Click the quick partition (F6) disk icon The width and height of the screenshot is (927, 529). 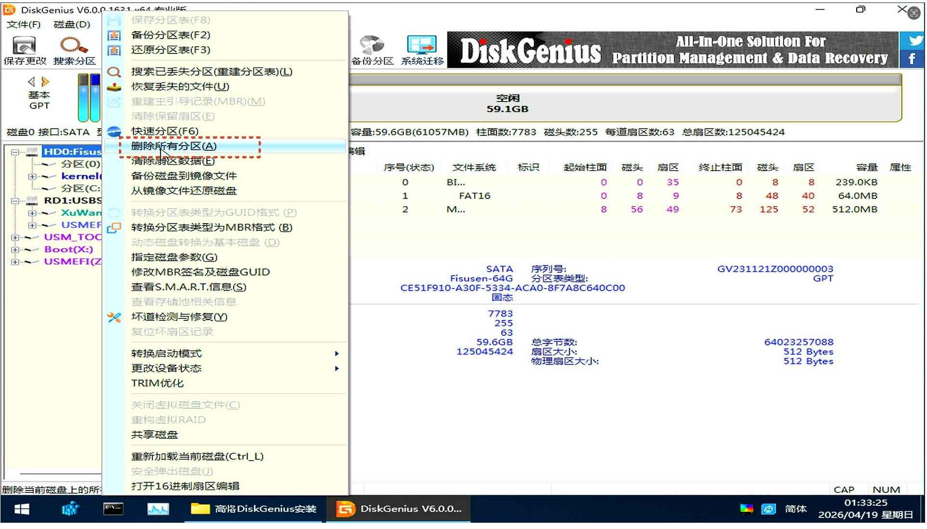(114, 132)
